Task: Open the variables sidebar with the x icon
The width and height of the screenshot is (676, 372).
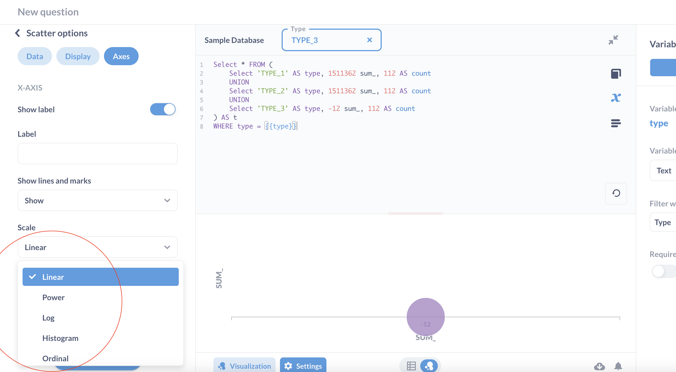Action: [616, 97]
